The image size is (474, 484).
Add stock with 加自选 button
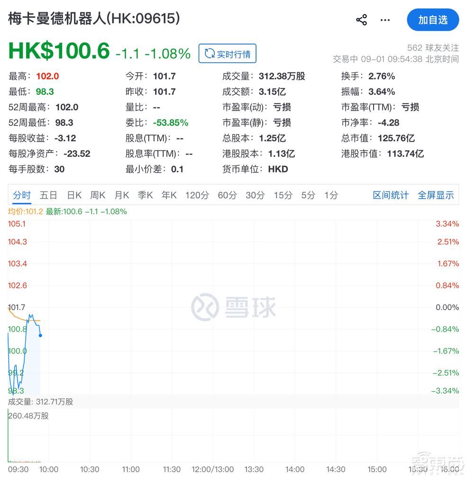coord(433,20)
